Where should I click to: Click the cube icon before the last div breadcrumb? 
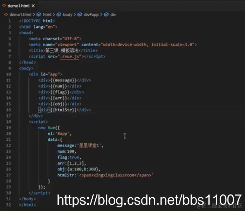pyautogui.click(x=106, y=14)
